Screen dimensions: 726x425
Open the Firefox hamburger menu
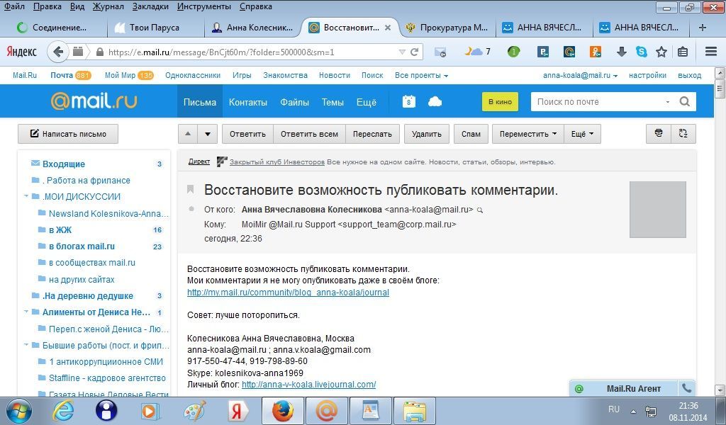point(710,52)
